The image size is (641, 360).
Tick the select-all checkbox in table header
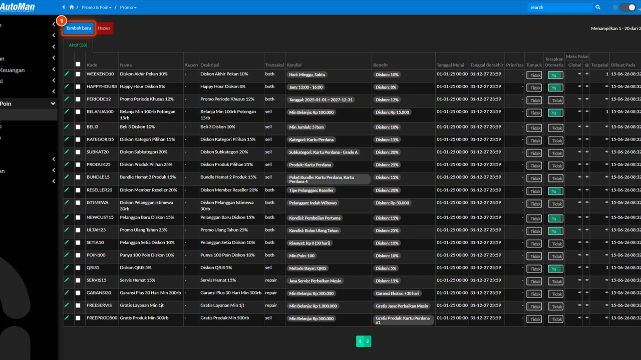[x=78, y=64]
